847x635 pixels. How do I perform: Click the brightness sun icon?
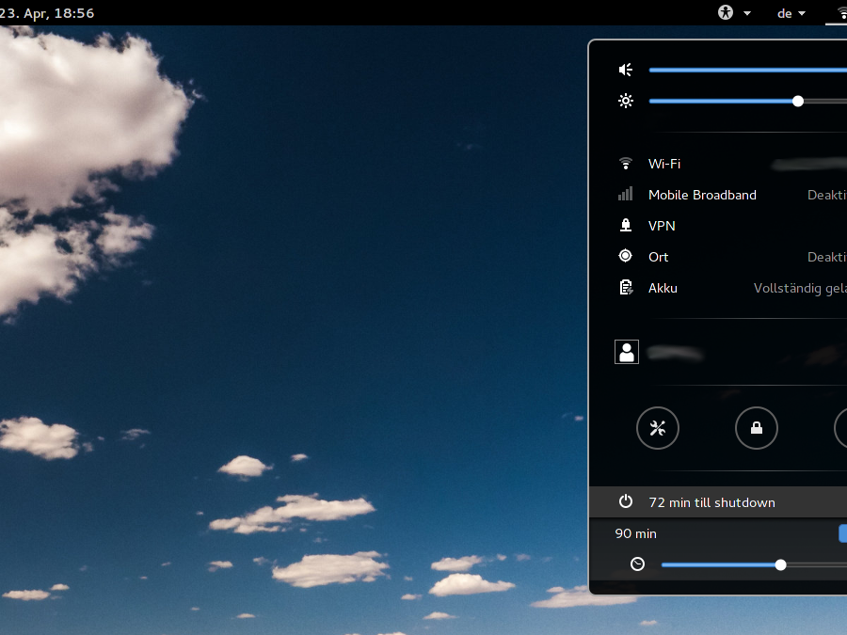[x=625, y=101]
